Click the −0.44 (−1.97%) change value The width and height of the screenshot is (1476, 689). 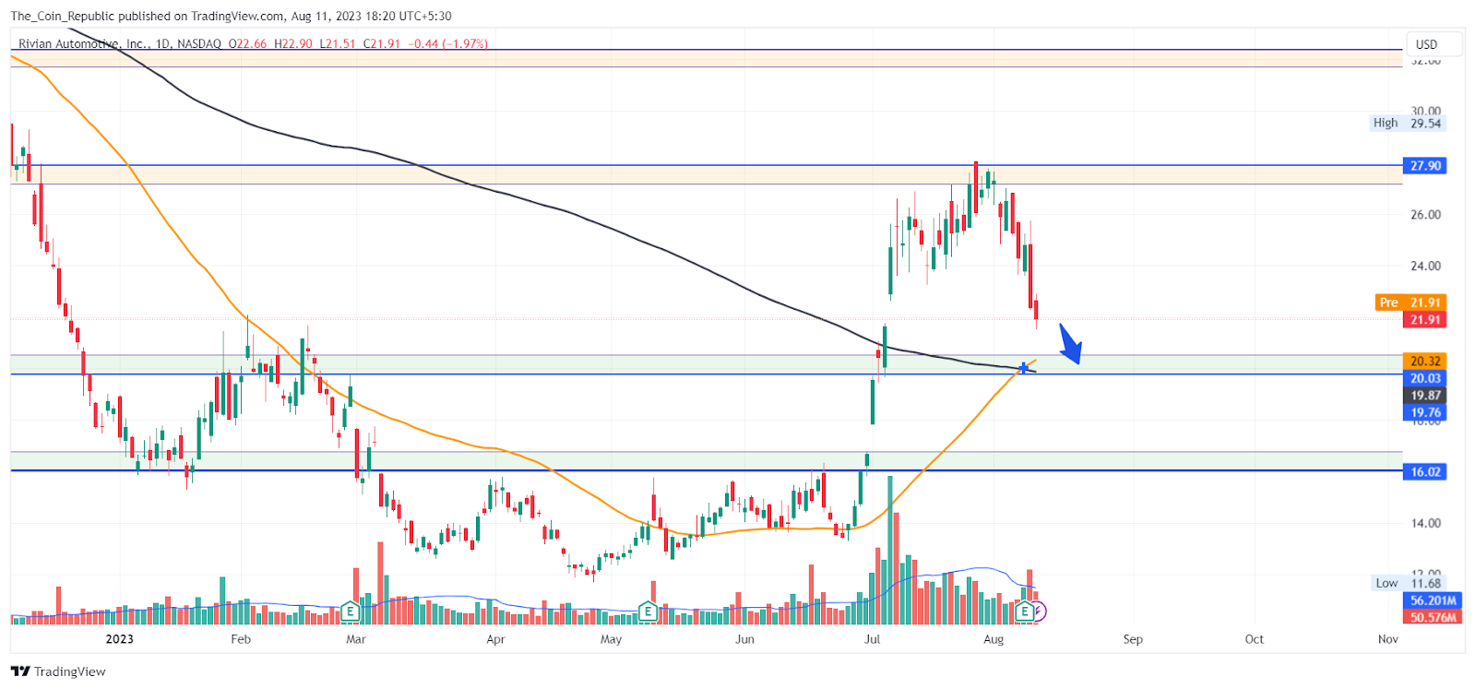pyautogui.click(x=448, y=43)
